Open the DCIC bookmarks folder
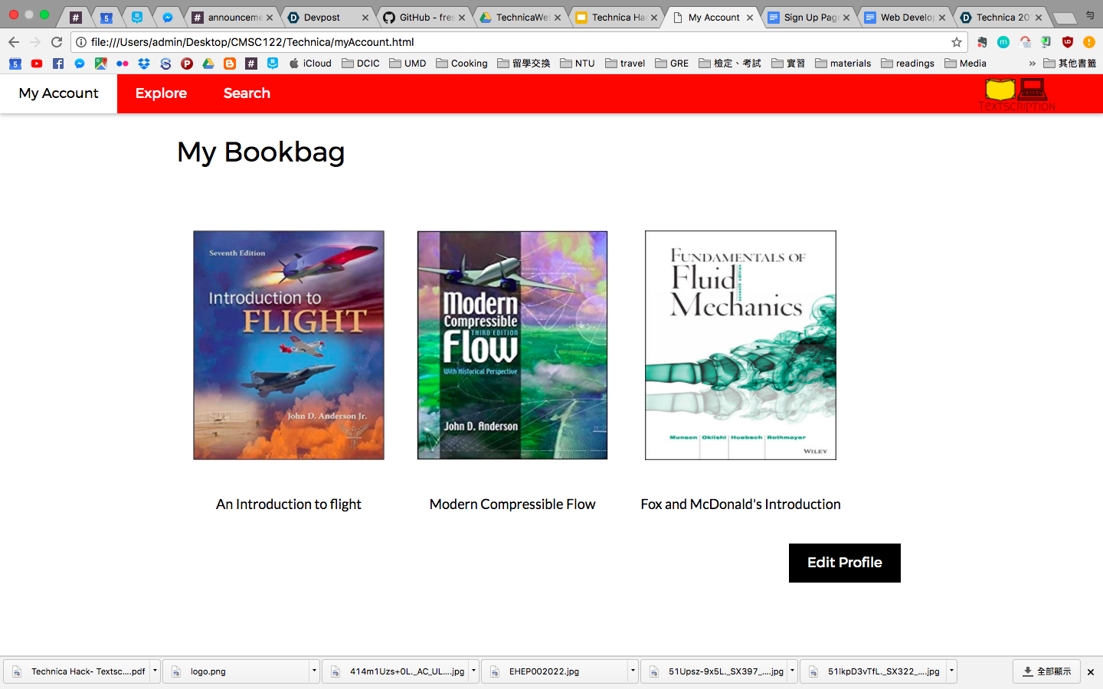Image resolution: width=1103 pixels, height=689 pixels. [361, 64]
